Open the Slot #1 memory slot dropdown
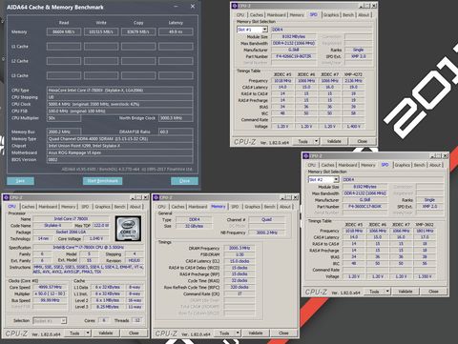 264,30
